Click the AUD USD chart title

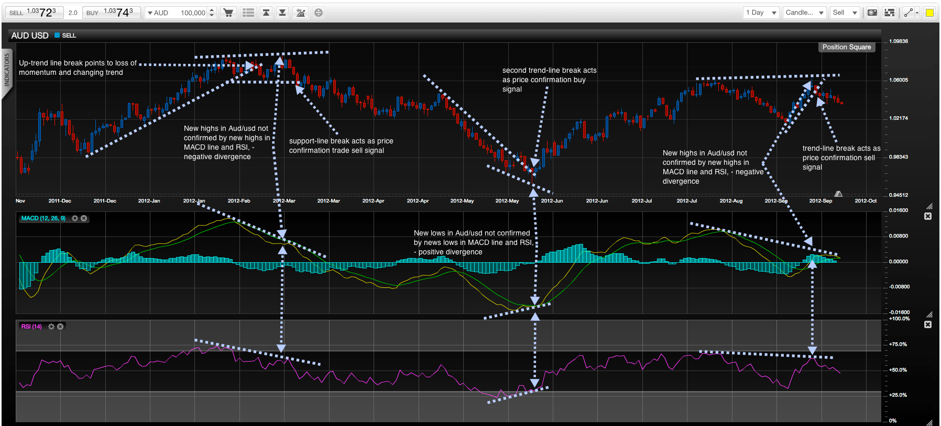(30, 36)
